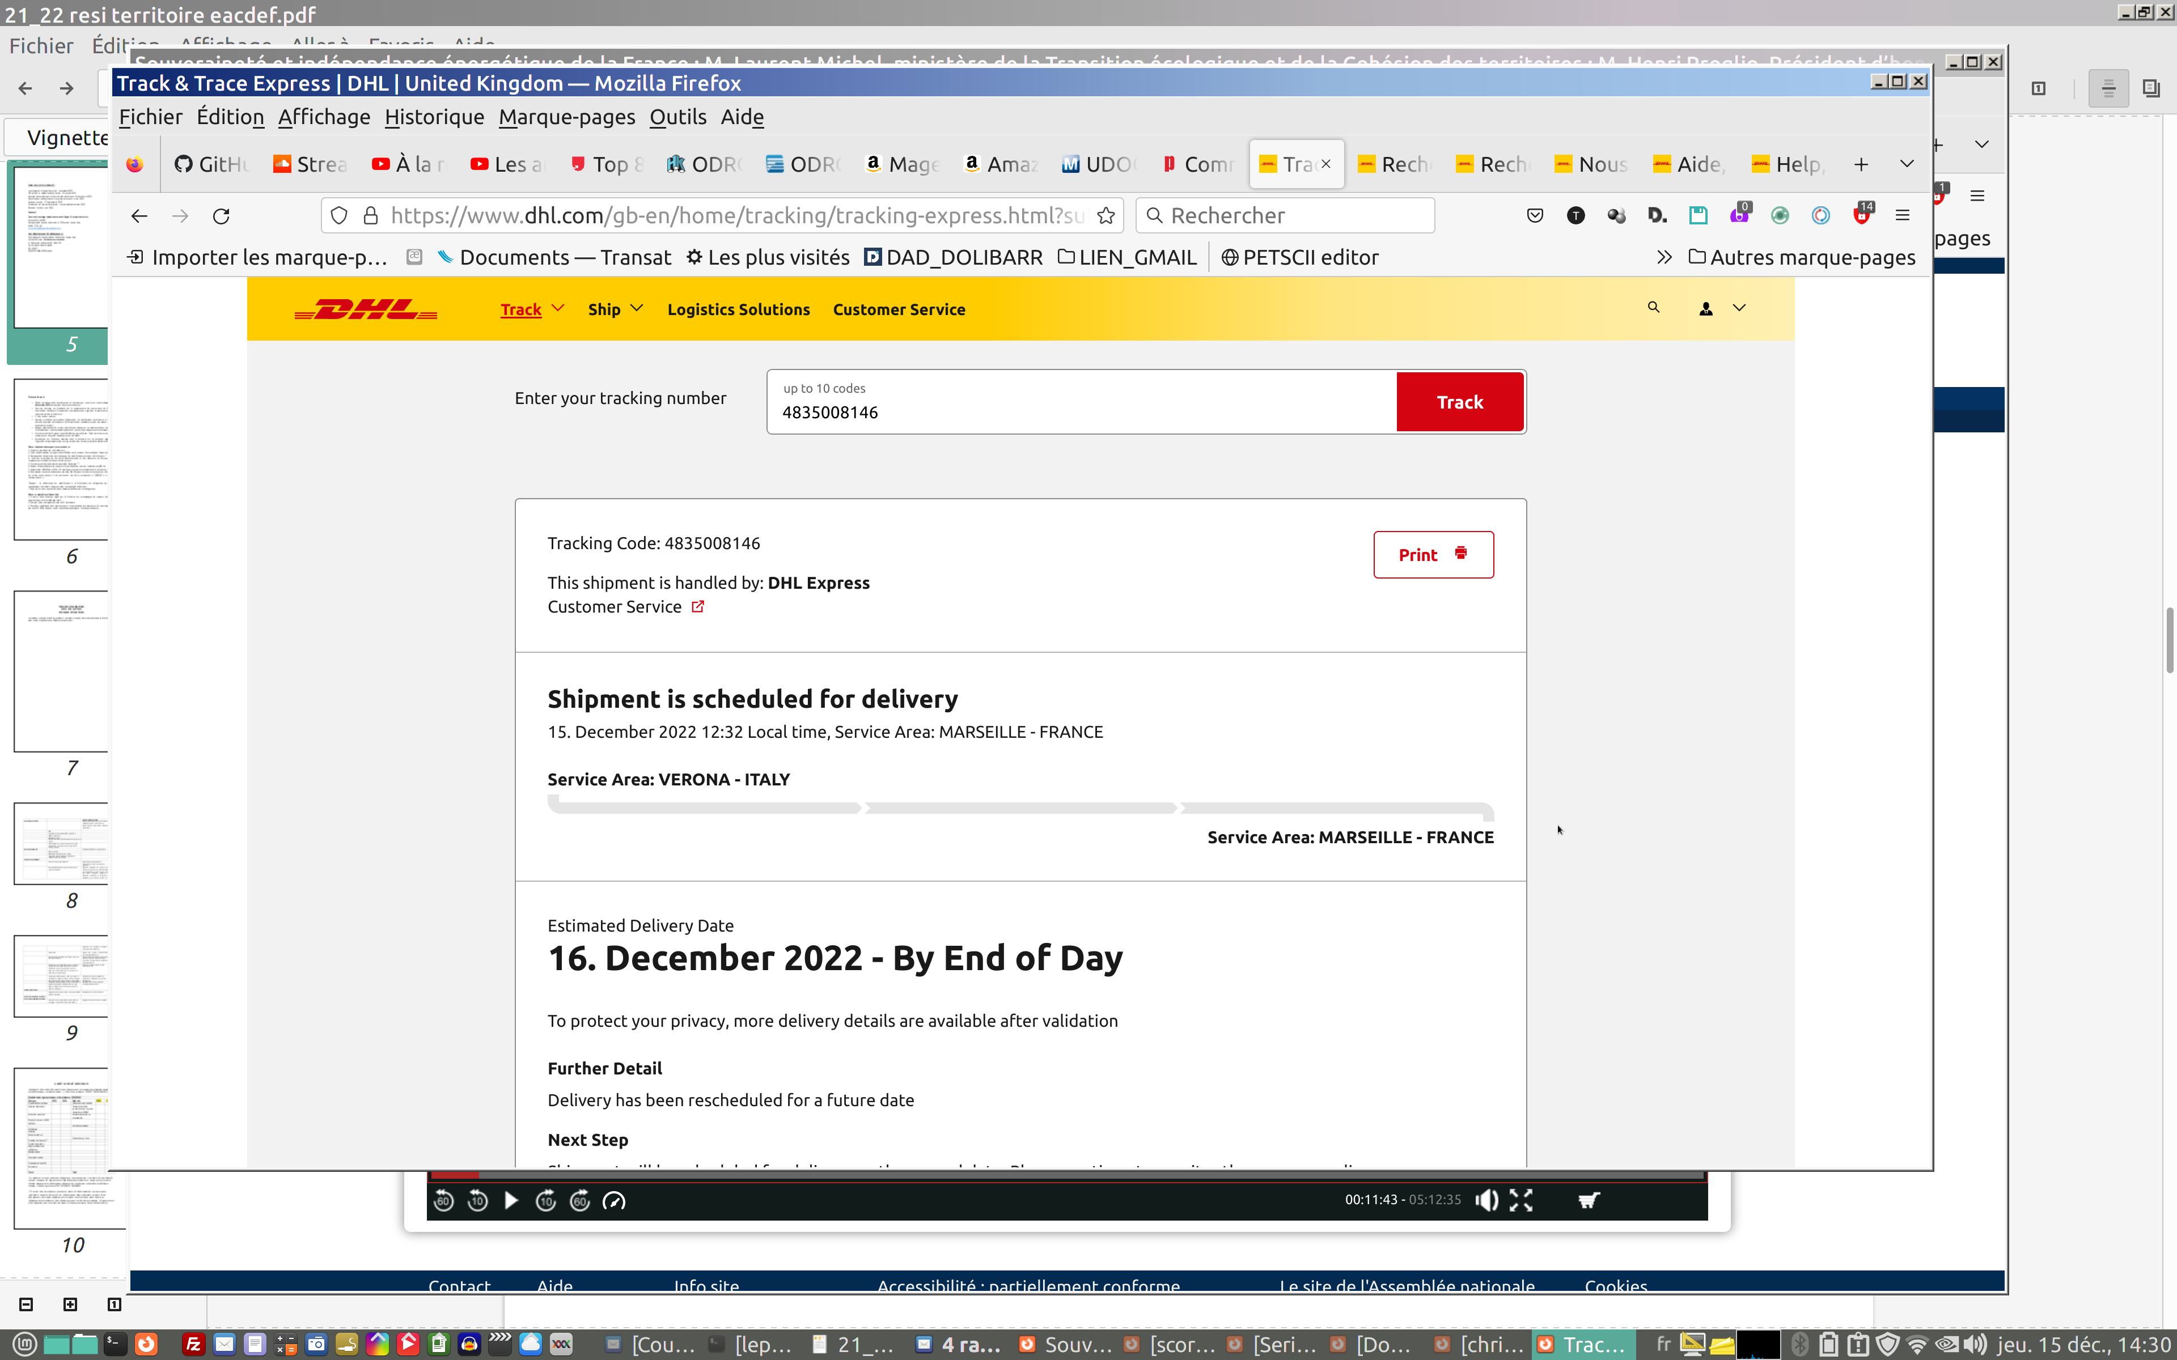Open a new Firefox tab with the plus icon
This screenshot has height=1360, width=2177.
click(x=1860, y=164)
